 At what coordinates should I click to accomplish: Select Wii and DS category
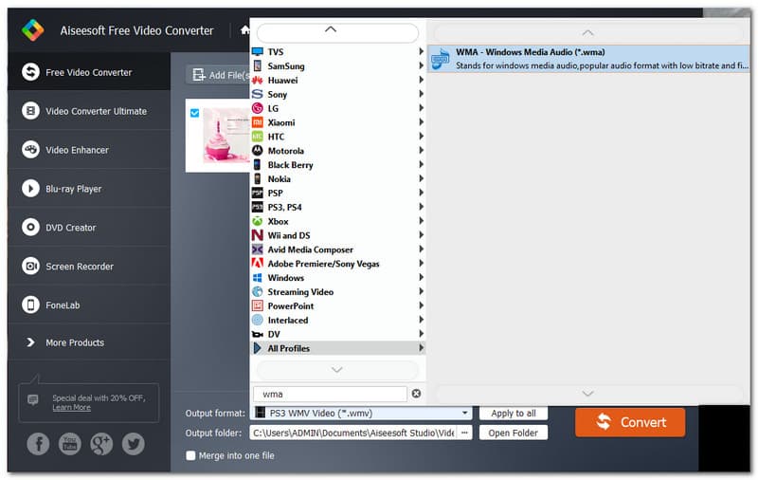click(x=337, y=235)
